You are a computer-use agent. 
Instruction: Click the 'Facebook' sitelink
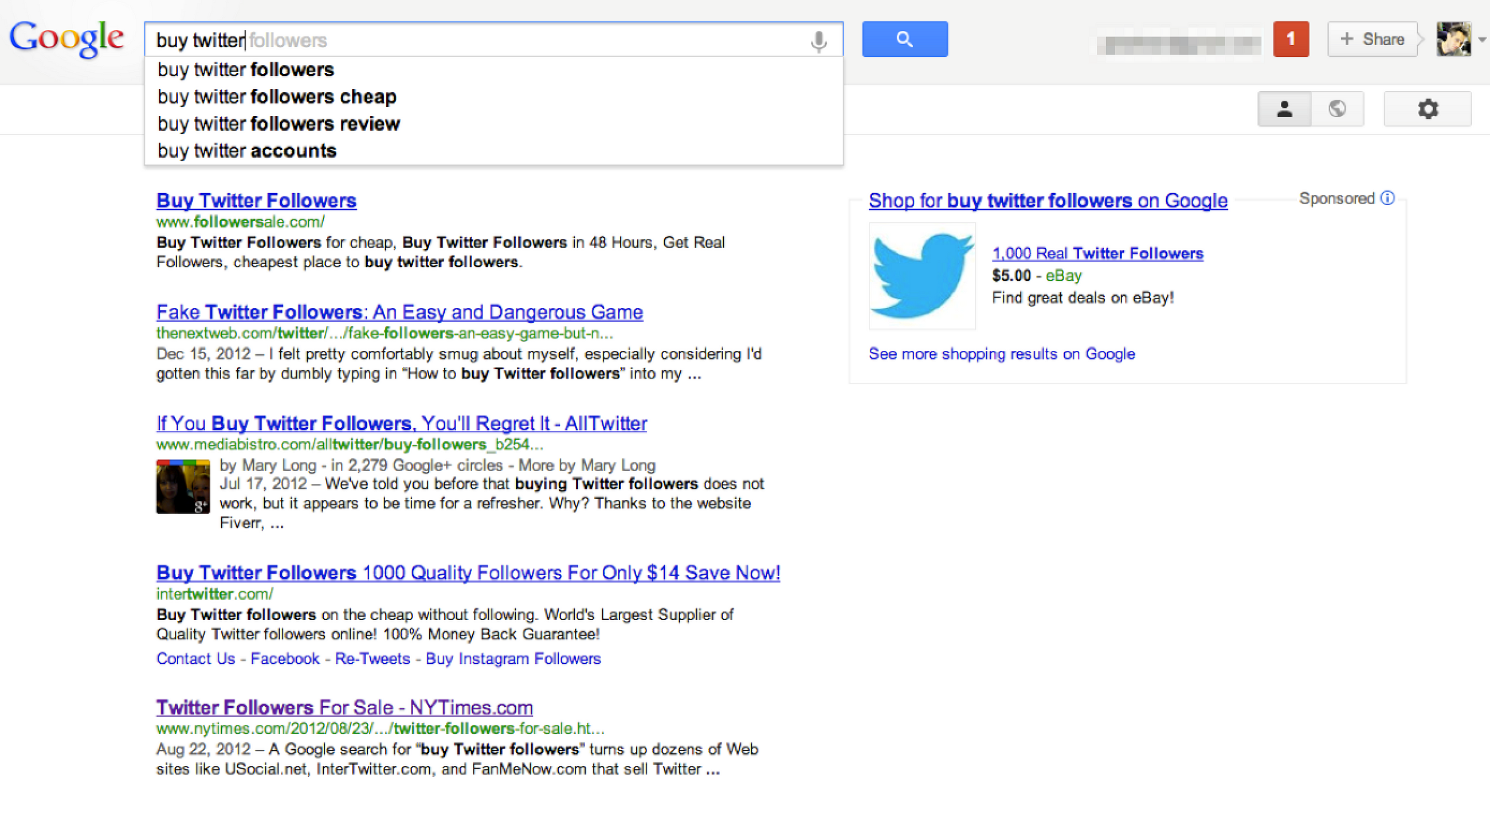click(x=285, y=659)
